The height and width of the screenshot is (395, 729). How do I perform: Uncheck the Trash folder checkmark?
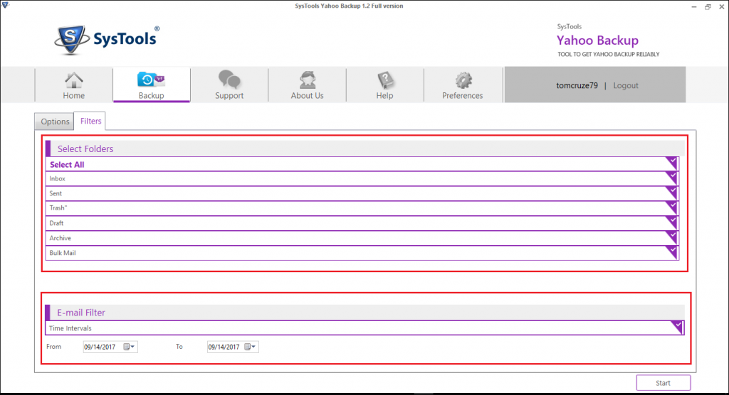click(671, 207)
